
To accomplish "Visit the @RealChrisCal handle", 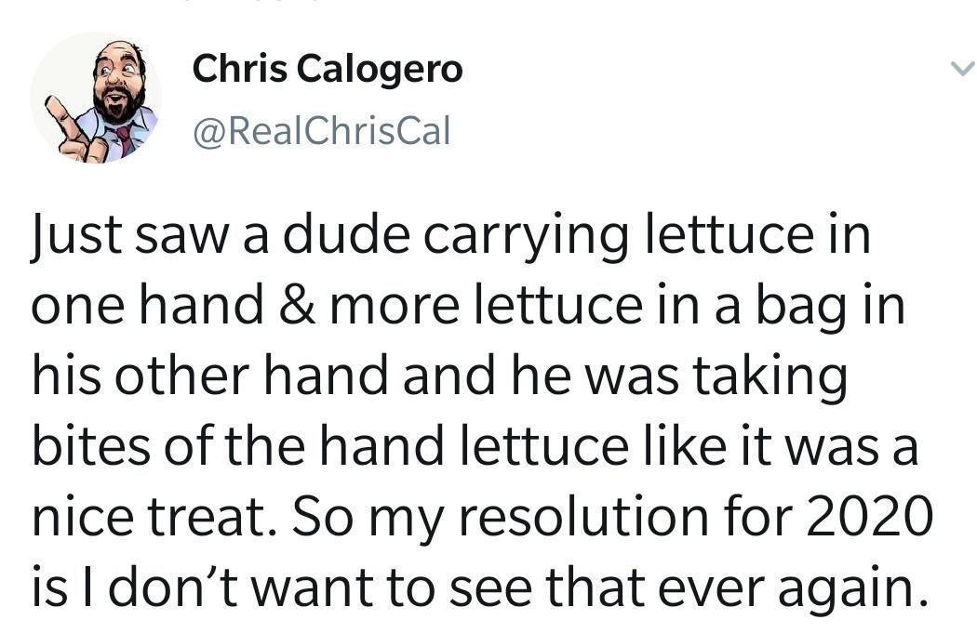I will pos(320,131).
